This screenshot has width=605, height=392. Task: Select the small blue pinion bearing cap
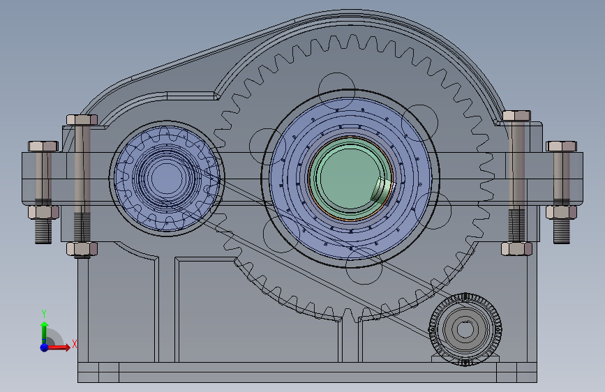click(x=167, y=178)
